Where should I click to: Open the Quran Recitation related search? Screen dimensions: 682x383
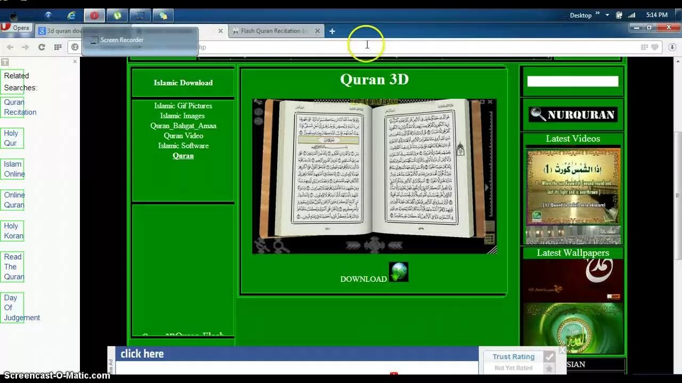pos(20,107)
